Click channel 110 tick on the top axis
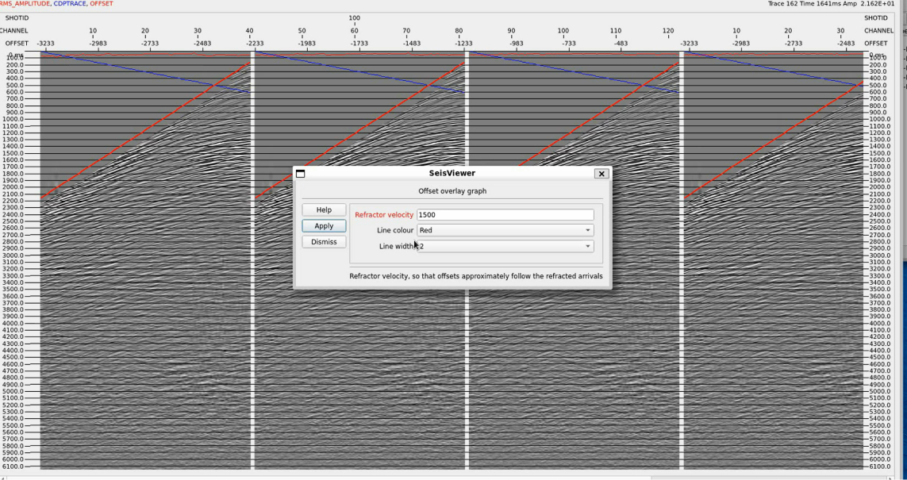 (616, 30)
